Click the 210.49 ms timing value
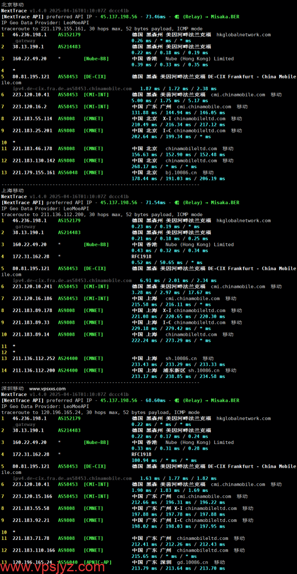Viewport: 297px width, 574px height. [x=143, y=125]
